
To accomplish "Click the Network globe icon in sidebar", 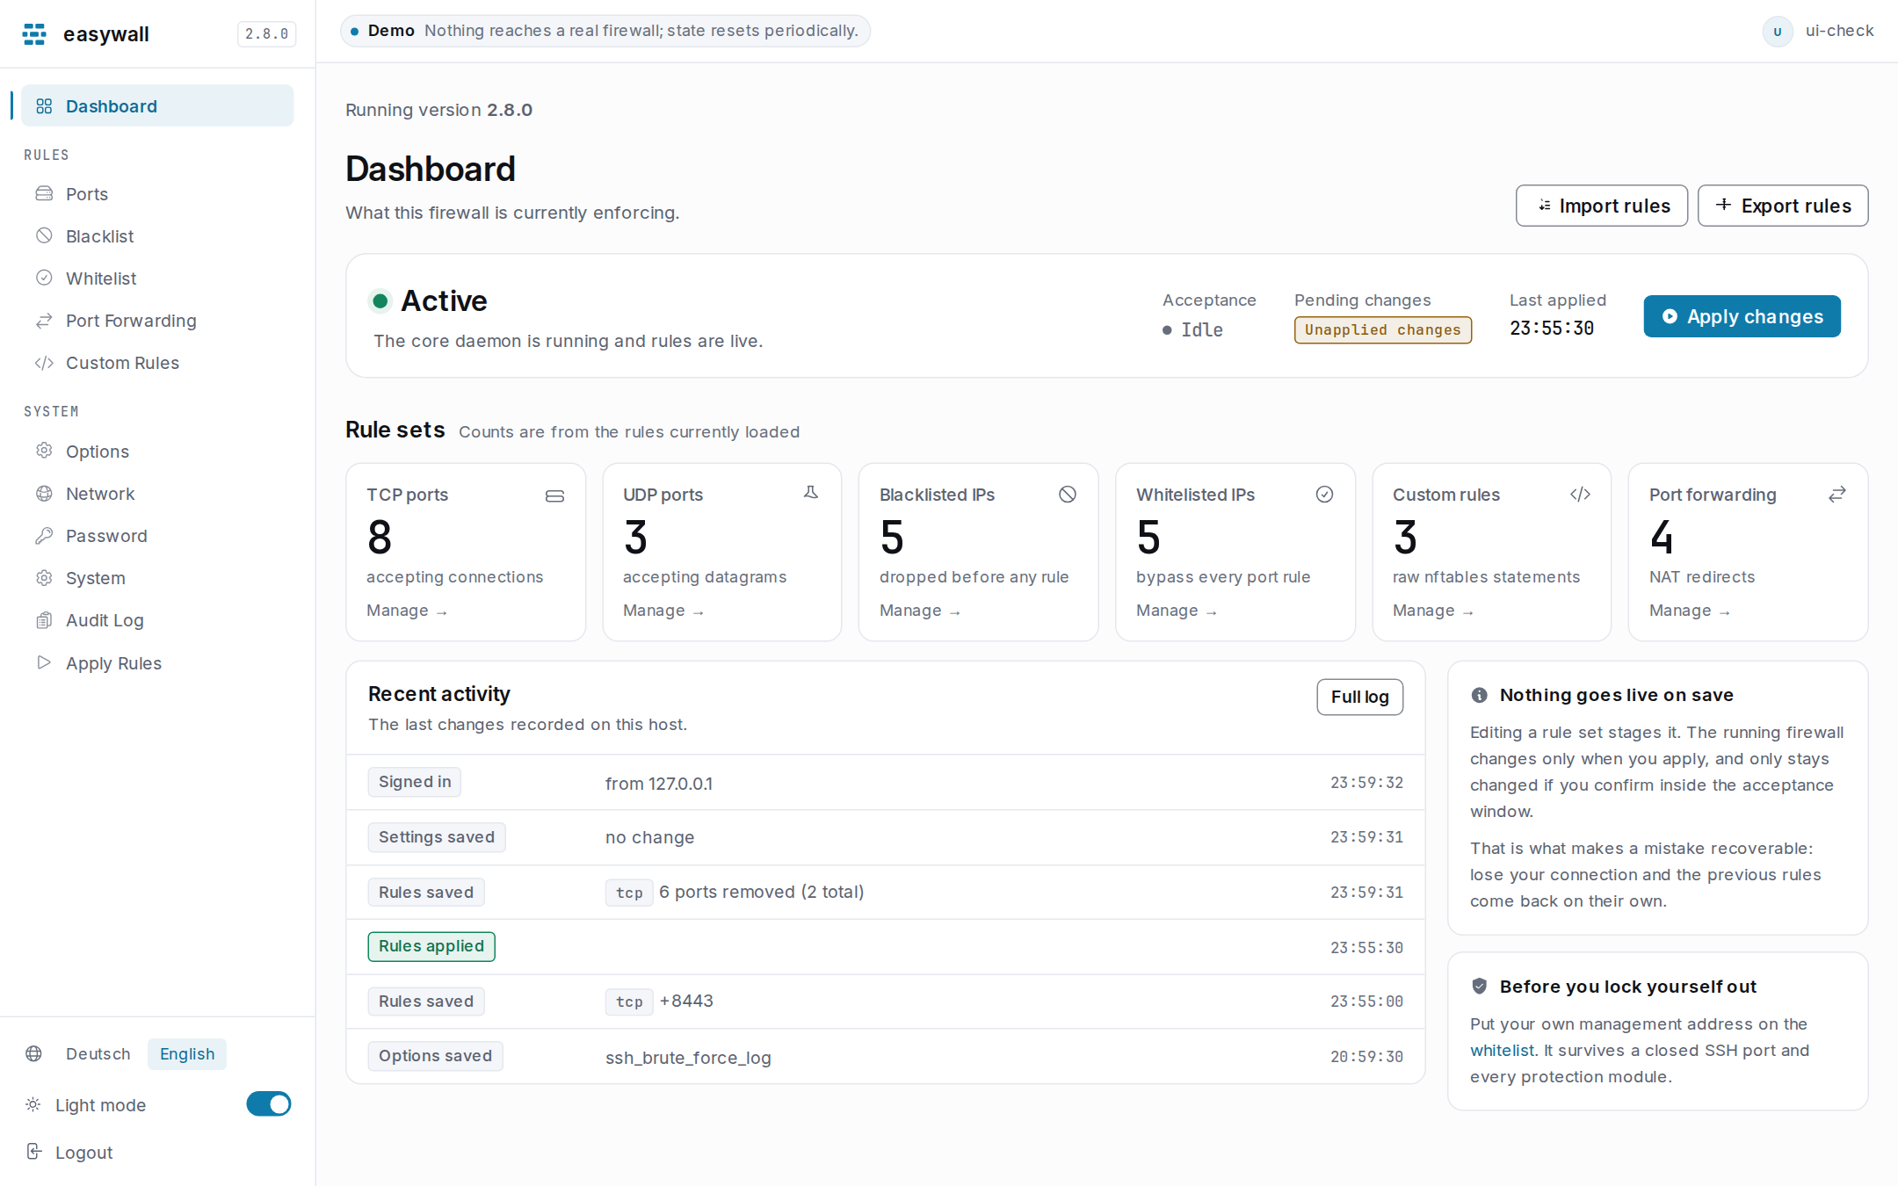I will click(x=44, y=493).
